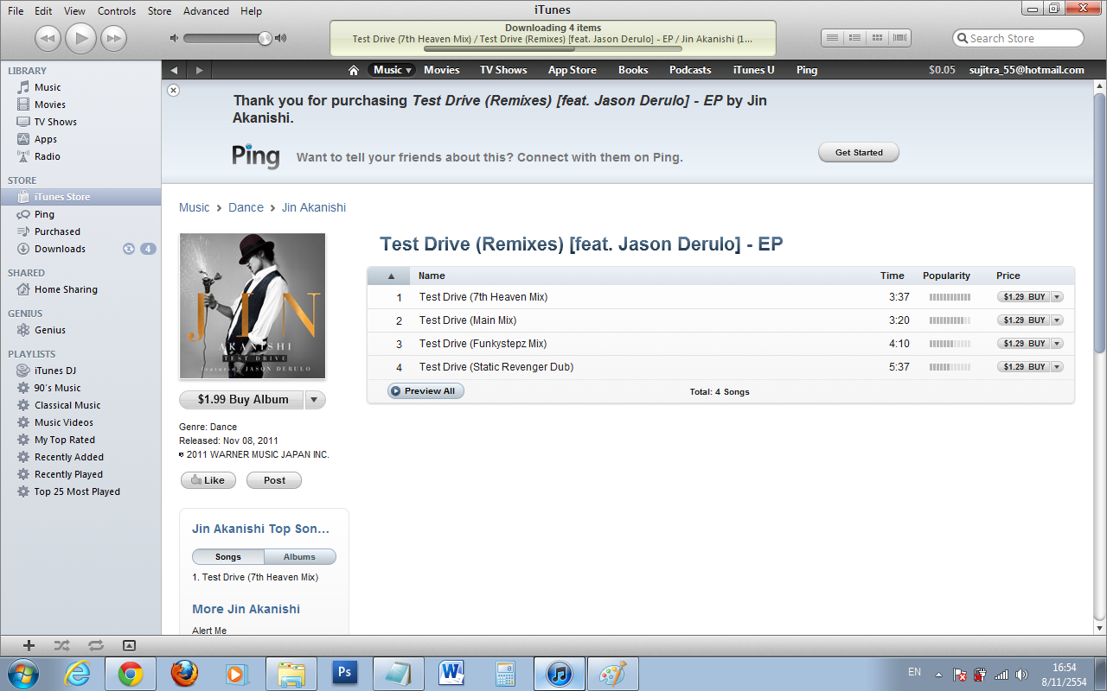Like the album with the Like button
Viewport: 1107px width, 691px height.
[208, 480]
